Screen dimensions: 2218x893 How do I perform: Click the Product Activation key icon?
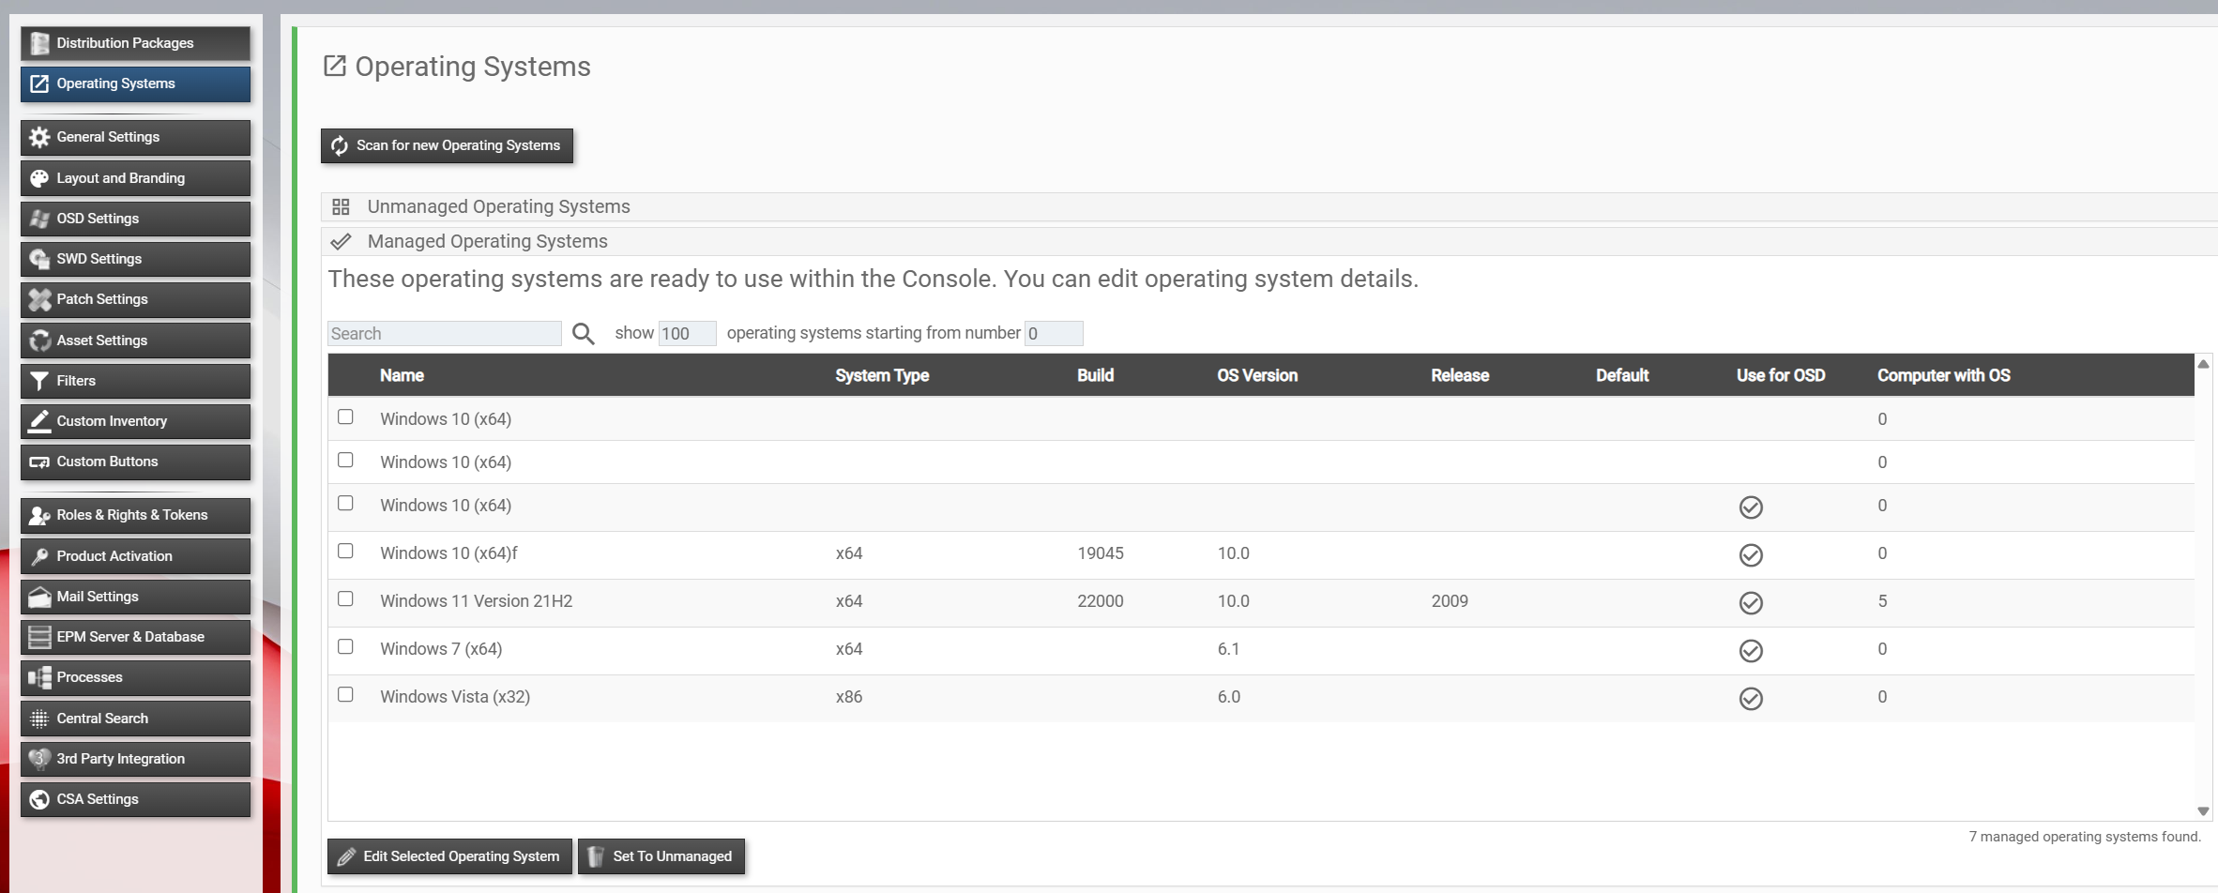(39, 556)
